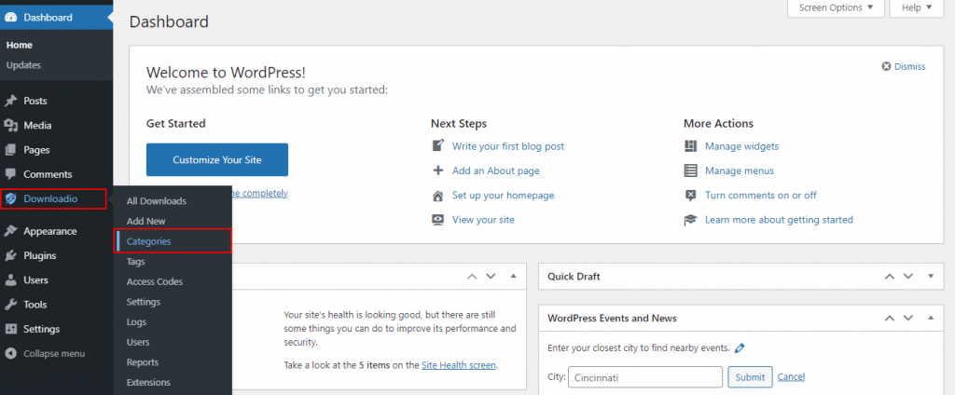Screen dimensions: 955x395
Task: Select Add New in Downloadio submenu
Action: (146, 221)
